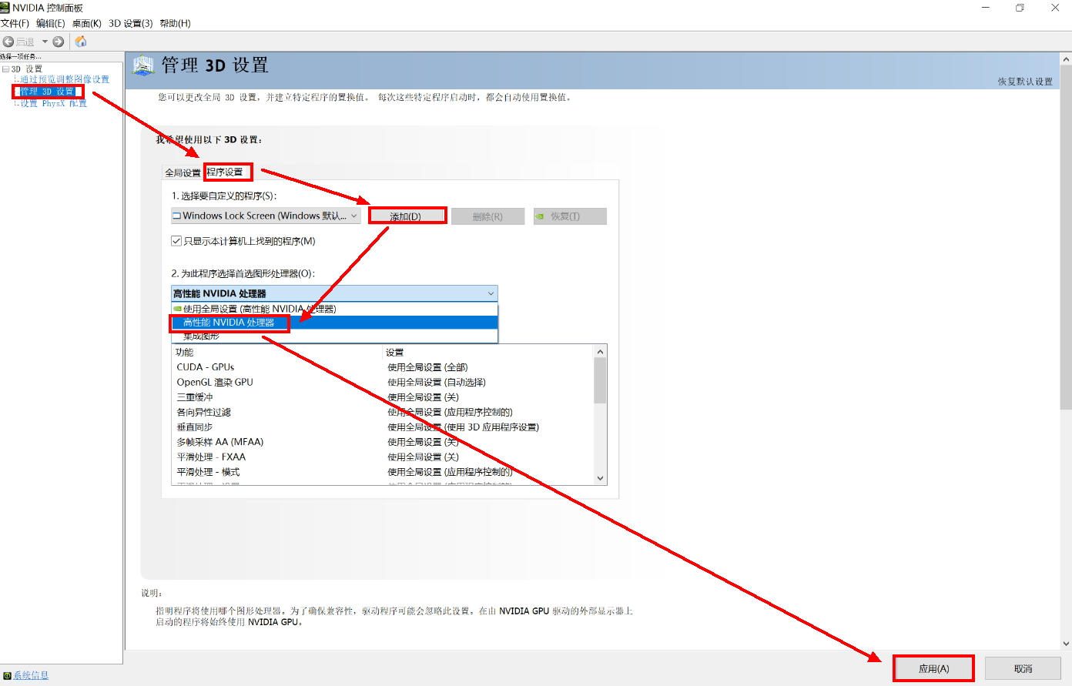The image size is (1072, 686).
Task: Click the 删除(R) button
Action: pos(487,216)
